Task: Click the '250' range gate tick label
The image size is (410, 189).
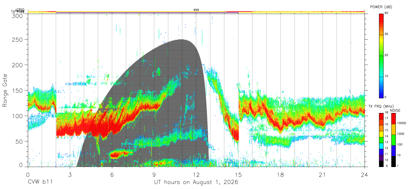Action: click(x=18, y=40)
